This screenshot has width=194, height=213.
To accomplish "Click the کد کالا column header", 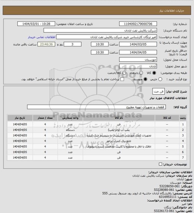I will (167, 118).
